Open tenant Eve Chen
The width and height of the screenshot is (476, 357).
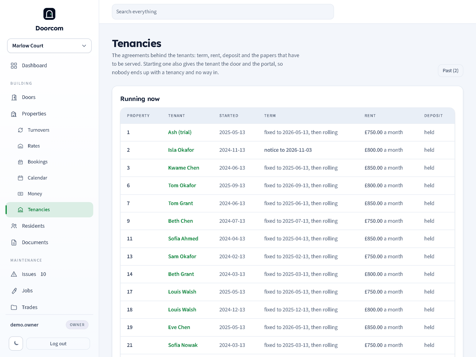[x=179, y=327]
